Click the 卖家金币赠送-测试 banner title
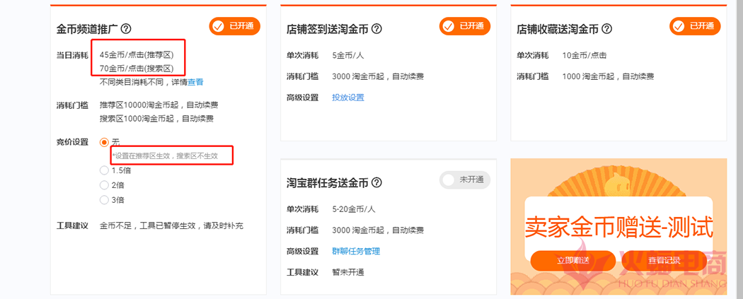743x299 pixels. (618, 228)
